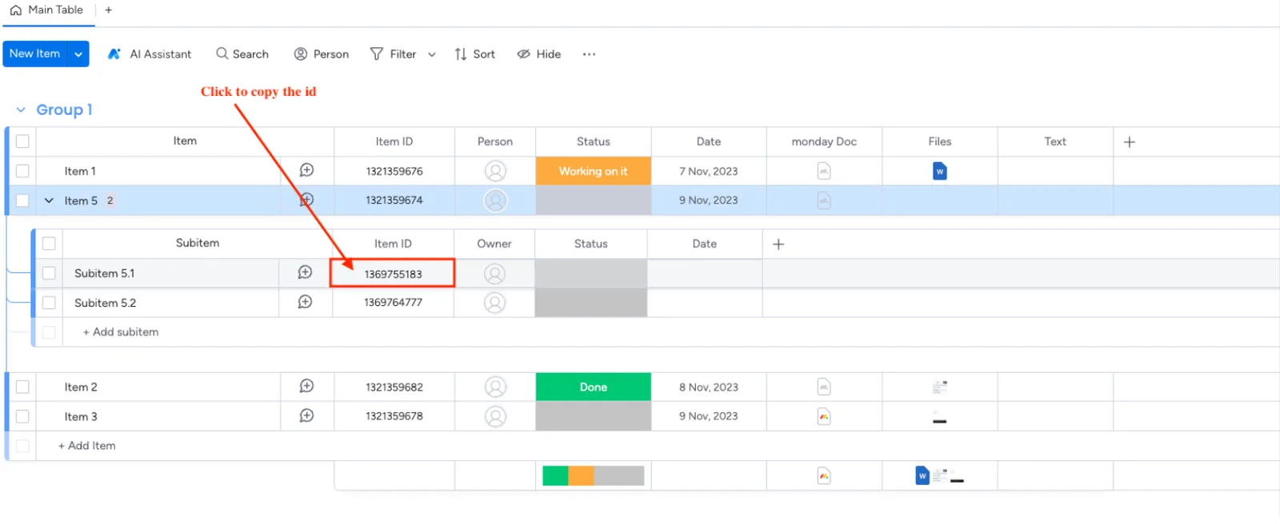Image resolution: width=1280 pixels, height=524 pixels.
Task: Copy the ID 1369755183
Action: coord(393,274)
